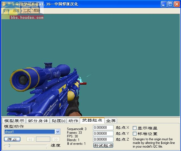Switch to the 部分身体 tab
The width and height of the screenshot is (181, 151).
[38, 121]
